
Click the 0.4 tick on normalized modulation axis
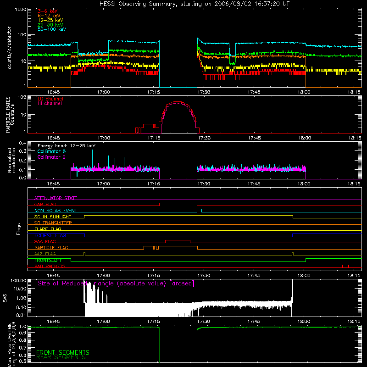(22, 143)
